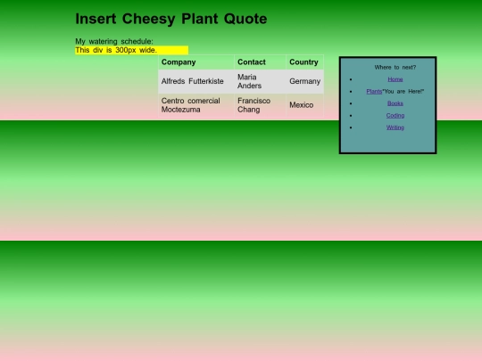Screen dimensions: 482x361
Task: Follow the Plants link in navigation box
Action: coord(374,91)
